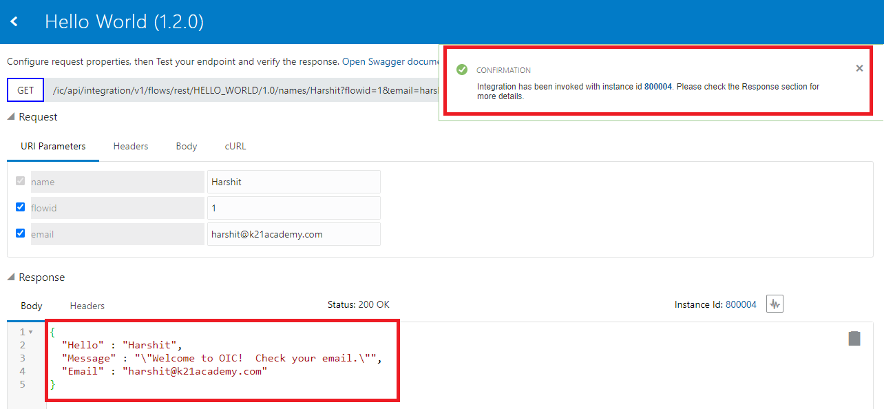Image resolution: width=884 pixels, height=409 pixels.
Task: Dismiss the confirmation notification
Action: (x=859, y=68)
